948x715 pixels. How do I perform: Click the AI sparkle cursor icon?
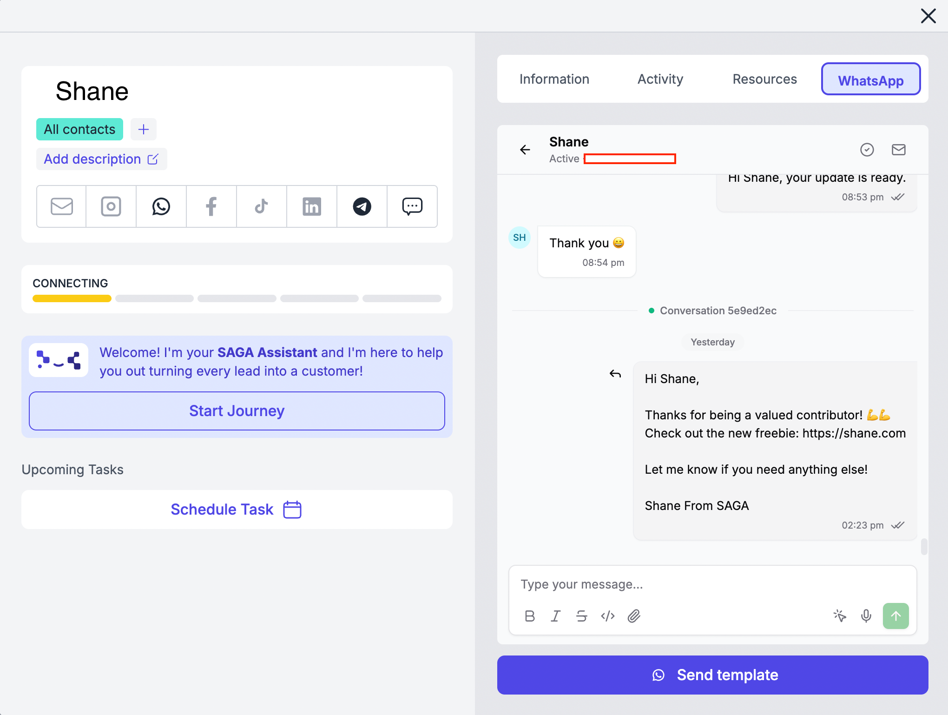coord(840,616)
